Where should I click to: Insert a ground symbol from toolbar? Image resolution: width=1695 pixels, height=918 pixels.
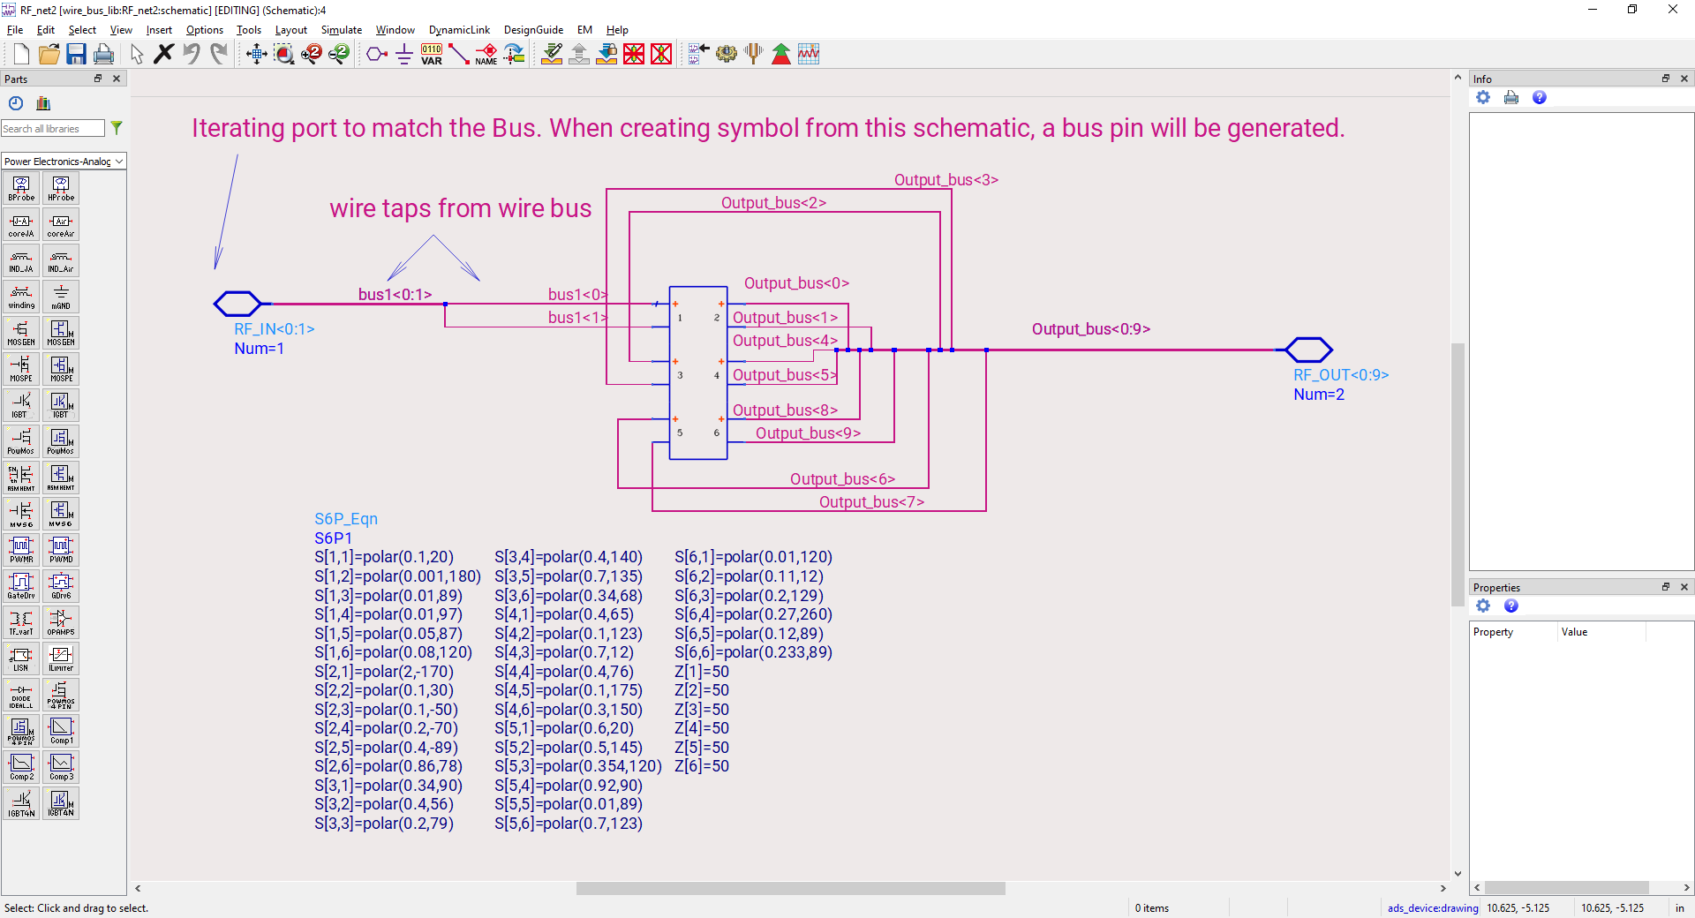tap(404, 54)
